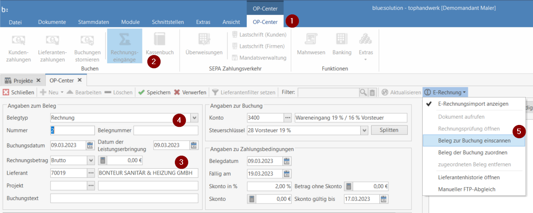
Task: Open the Stammdaten menu
Action: (x=93, y=22)
